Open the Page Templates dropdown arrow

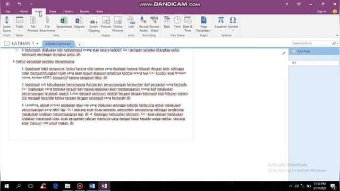click(x=211, y=31)
